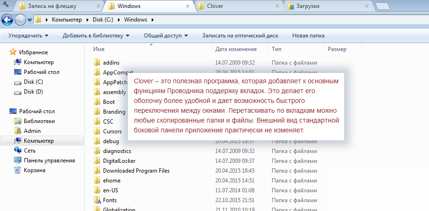Select the en-US folder icon
This screenshot has height=211, width=429.
click(97, 190)
